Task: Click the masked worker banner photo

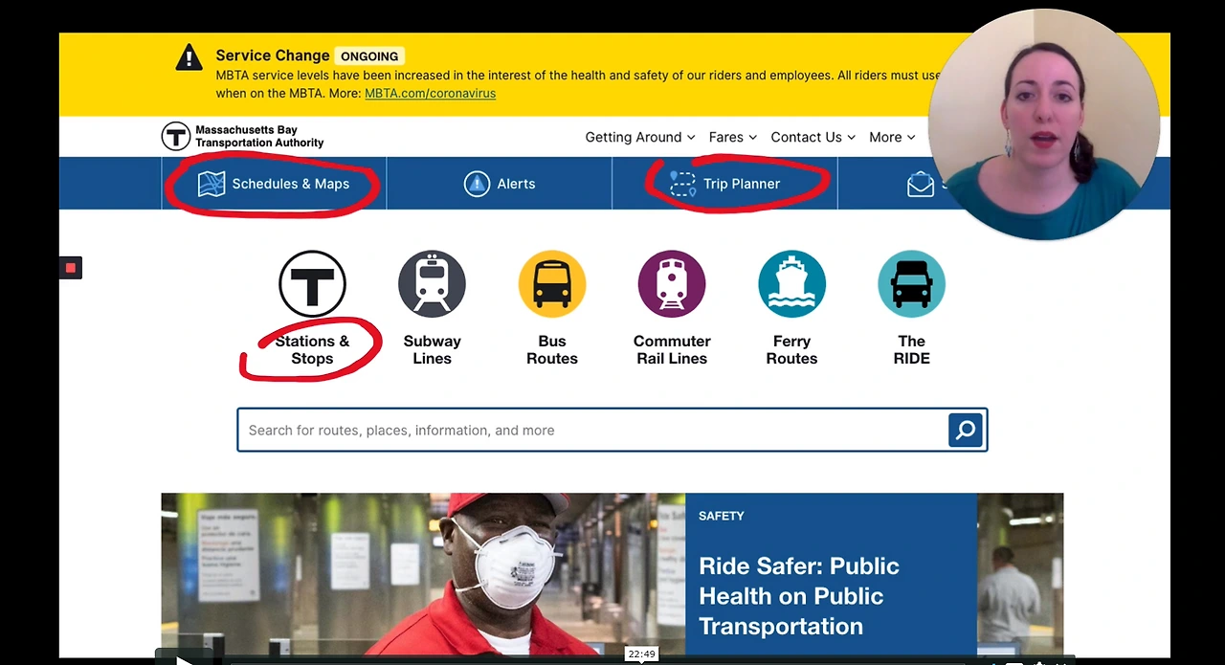Action: tap(423, 574)
